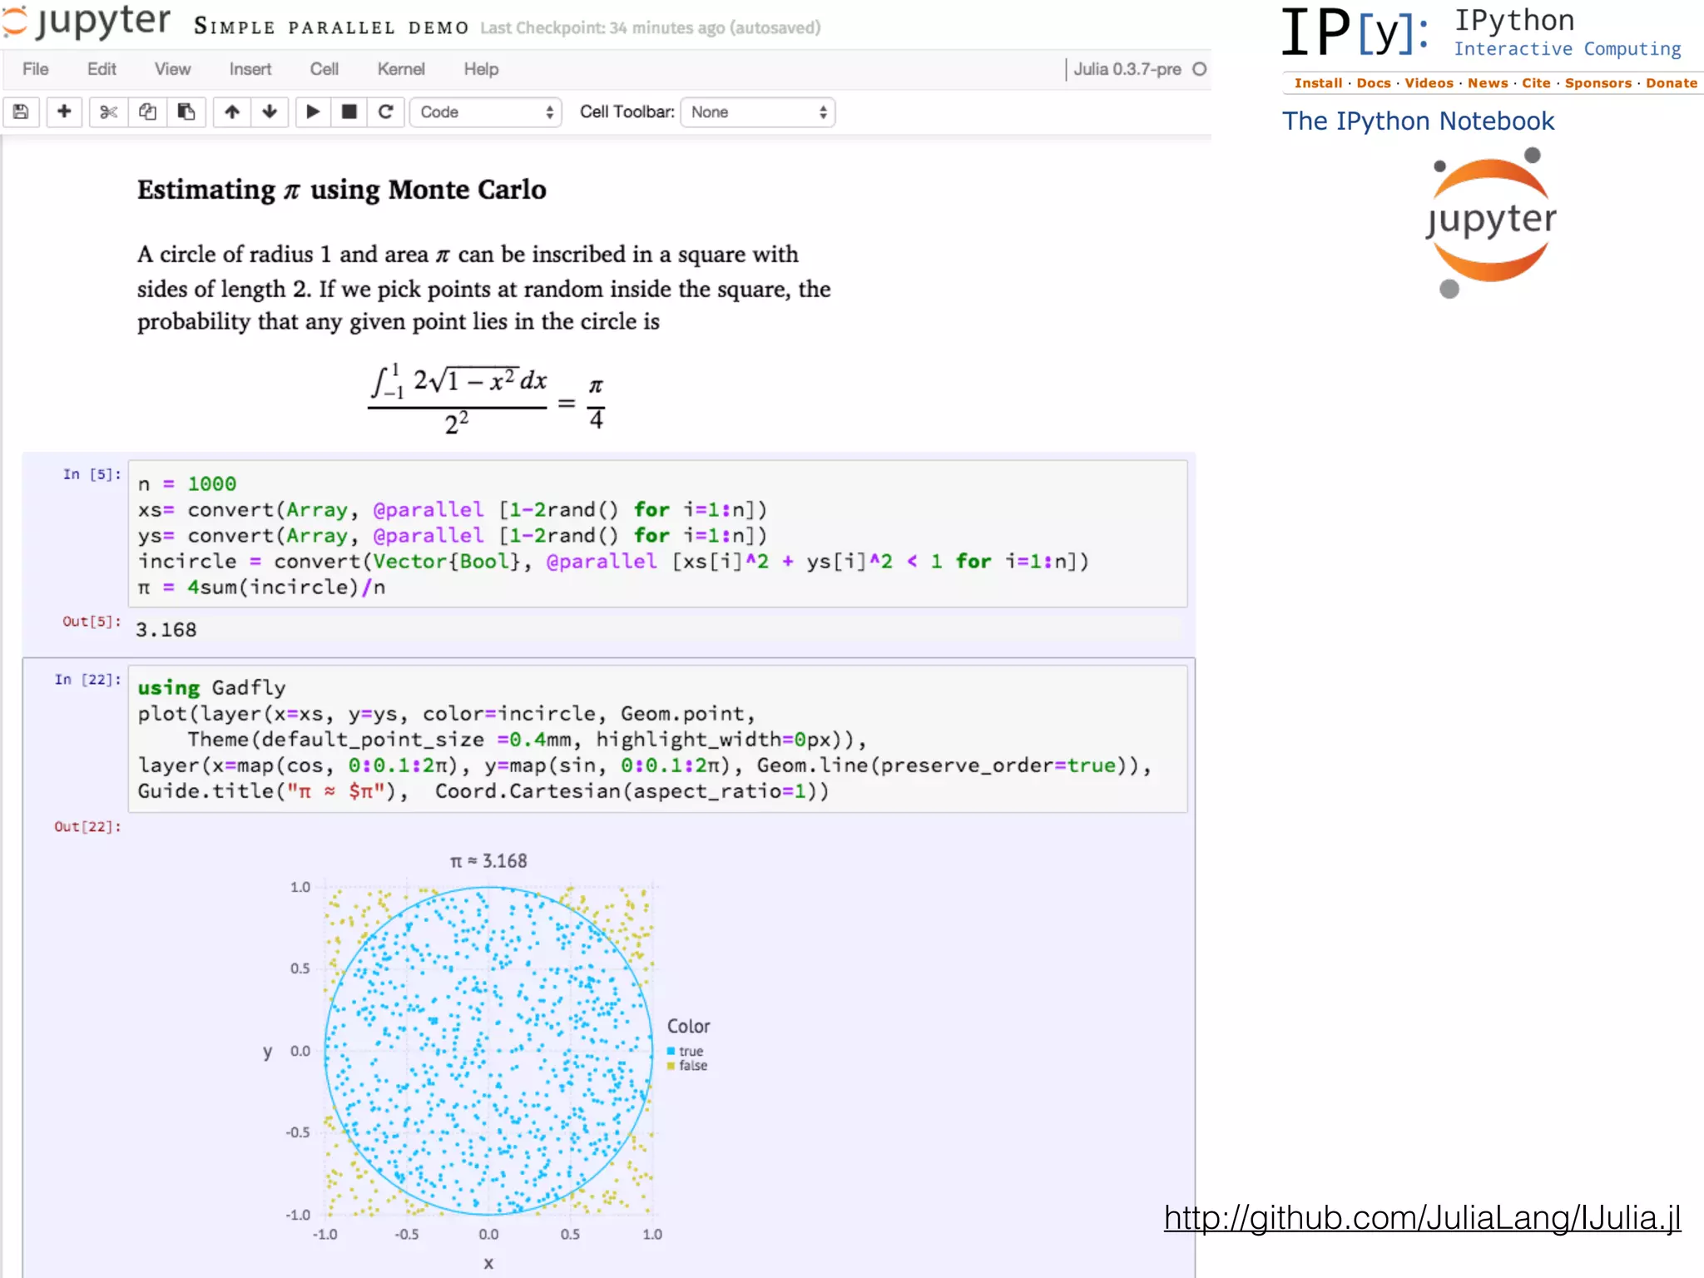Click the integral formula equation
Screen dimensions: 1704x1278
[487, 400]
